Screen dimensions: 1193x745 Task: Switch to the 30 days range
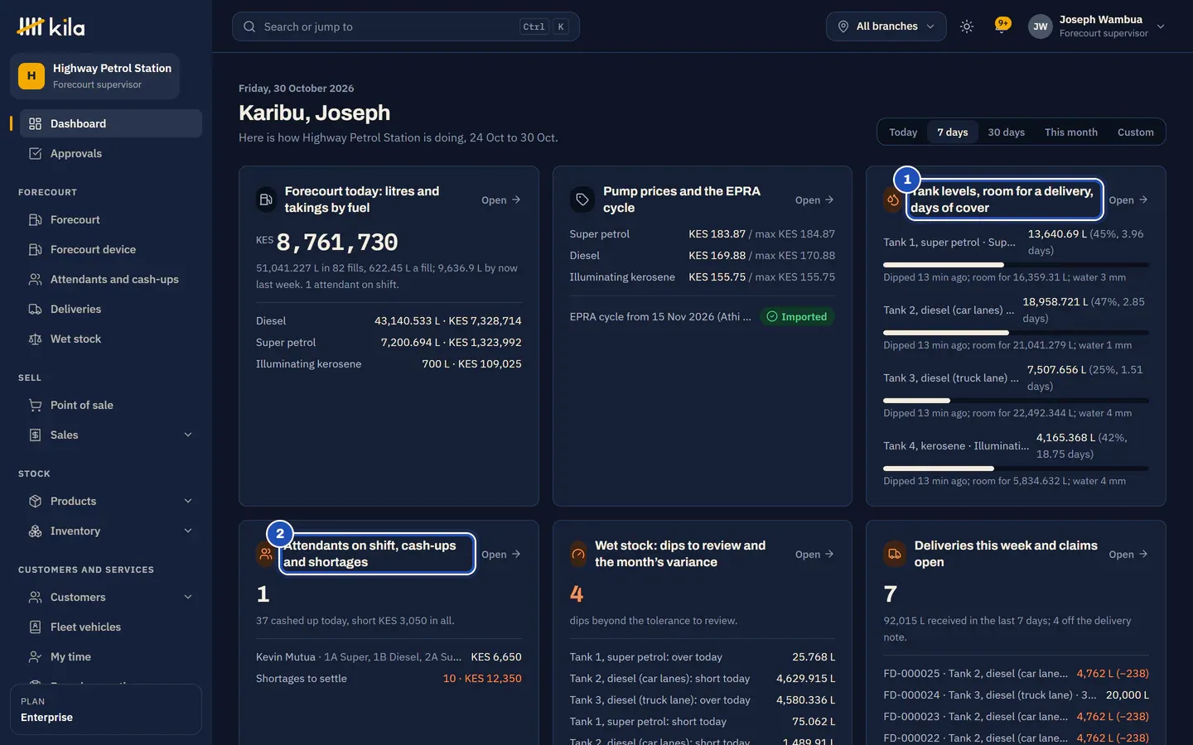tap(1006, 132)
